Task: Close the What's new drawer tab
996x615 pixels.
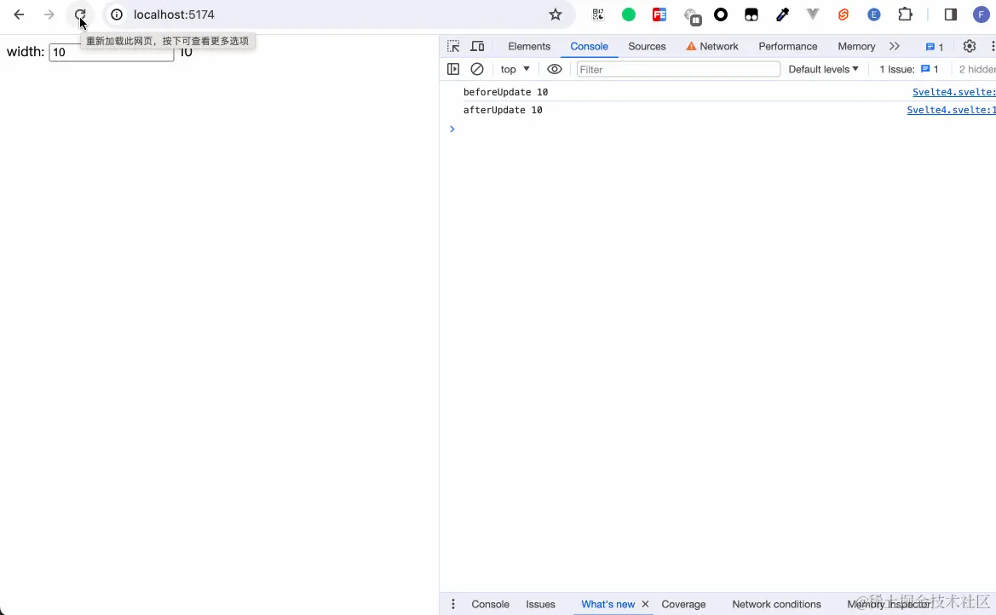Action: pyautogui.click(x=645, y=604)
